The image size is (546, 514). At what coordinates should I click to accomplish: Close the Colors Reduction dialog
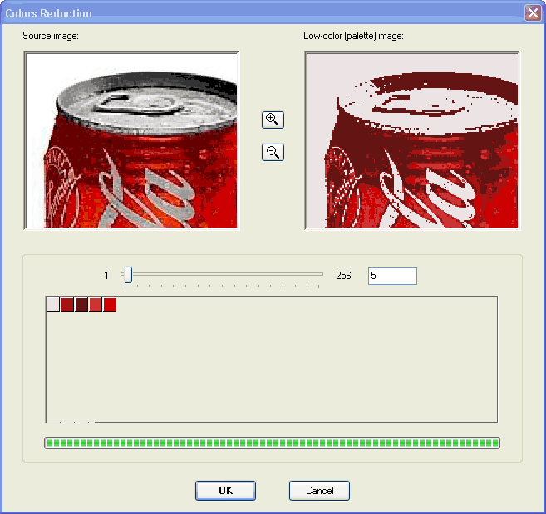coord(532,13)
